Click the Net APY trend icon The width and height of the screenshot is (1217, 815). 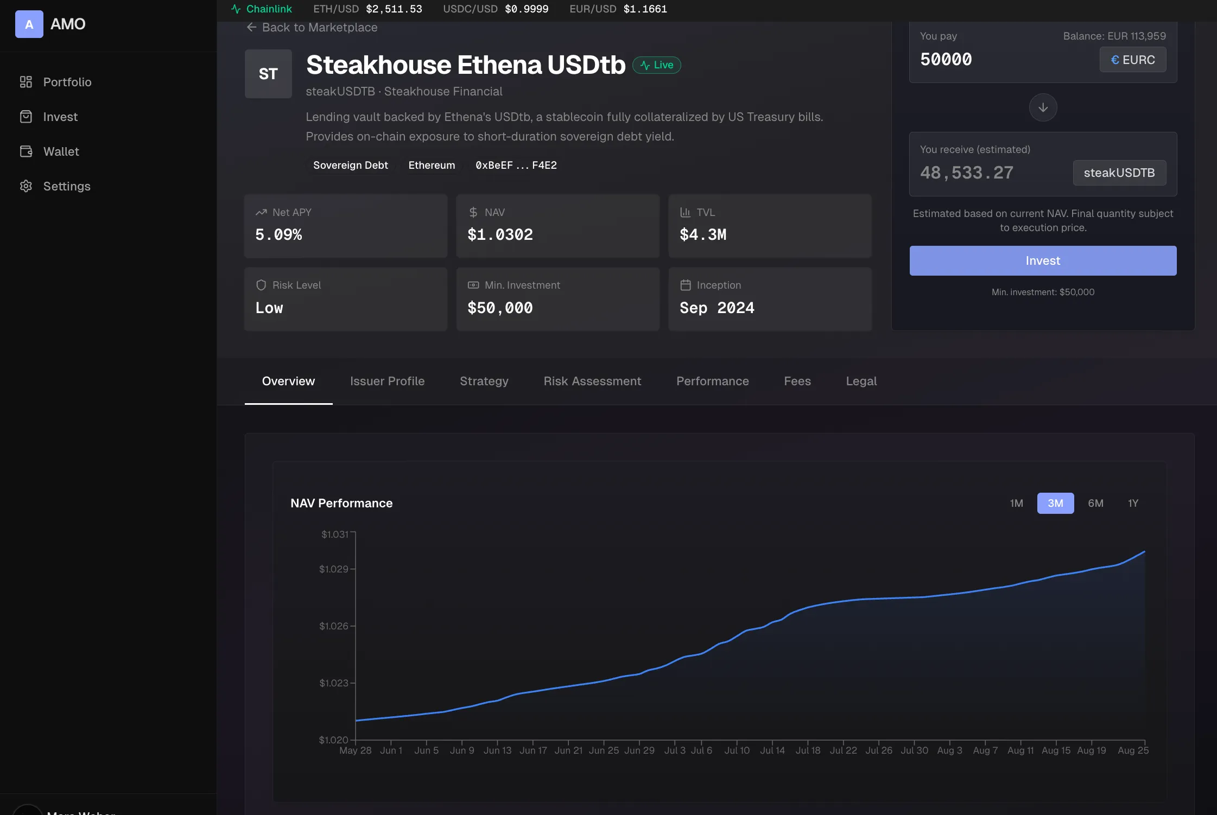[x=261, y=212]
